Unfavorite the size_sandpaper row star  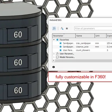(60, 43)
